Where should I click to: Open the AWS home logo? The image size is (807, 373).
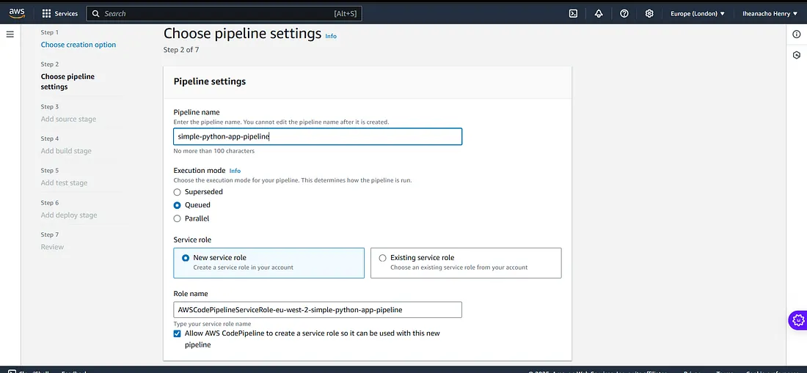[x=17, y=13]
